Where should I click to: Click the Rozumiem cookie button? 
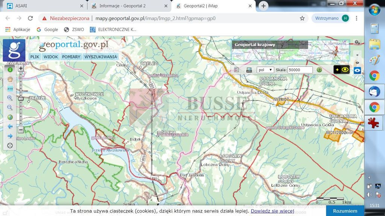coord(345,211)
